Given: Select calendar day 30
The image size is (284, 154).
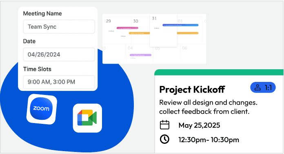Looking at the screenshot, I should [x=135, y=21].
